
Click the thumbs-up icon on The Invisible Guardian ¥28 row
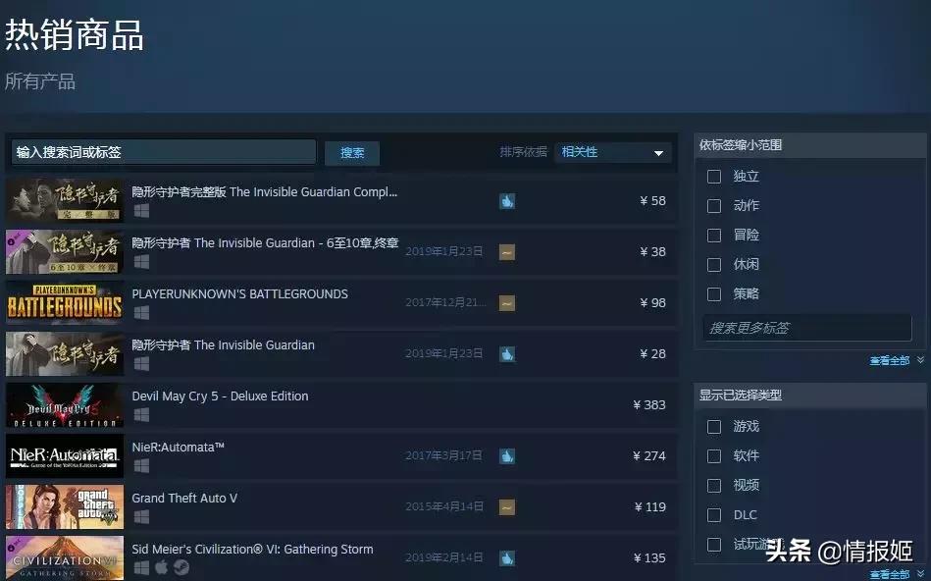pos(506,353)
